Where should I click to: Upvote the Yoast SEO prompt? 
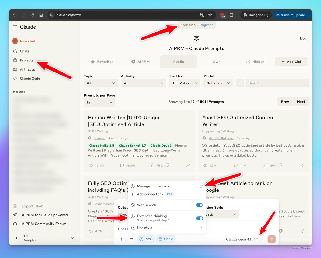point(265,166)
